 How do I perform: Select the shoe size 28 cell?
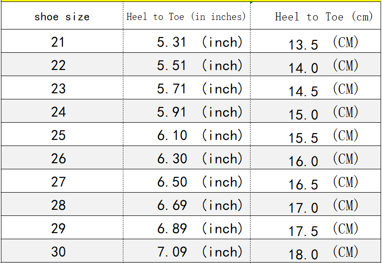(58, 205)
